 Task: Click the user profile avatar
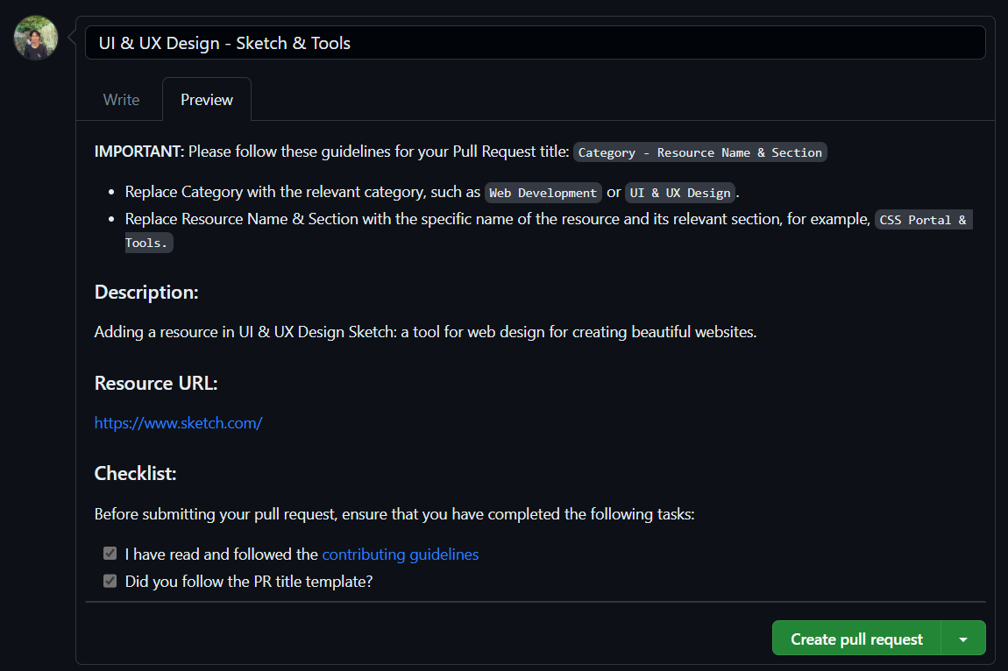click(36, 38)
